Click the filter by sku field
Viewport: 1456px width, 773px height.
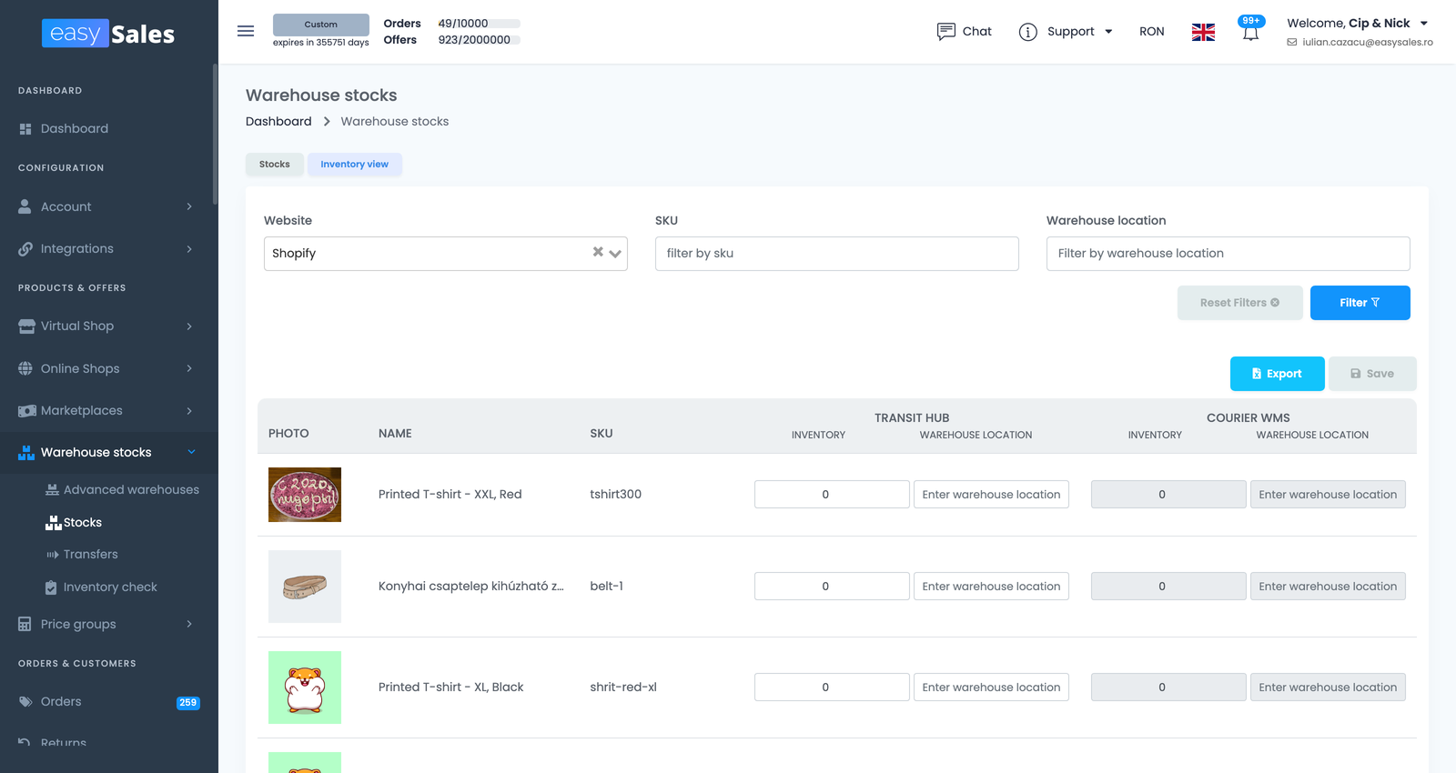point(836,254)
